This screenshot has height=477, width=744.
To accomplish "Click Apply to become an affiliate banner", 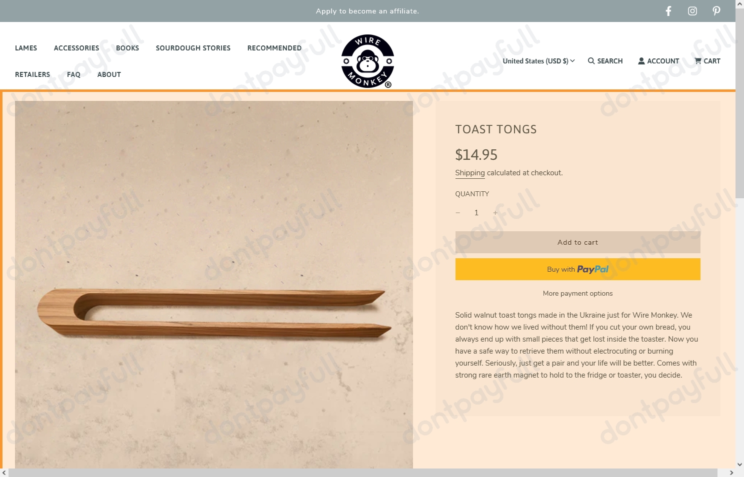I will (x=367, y=11).
